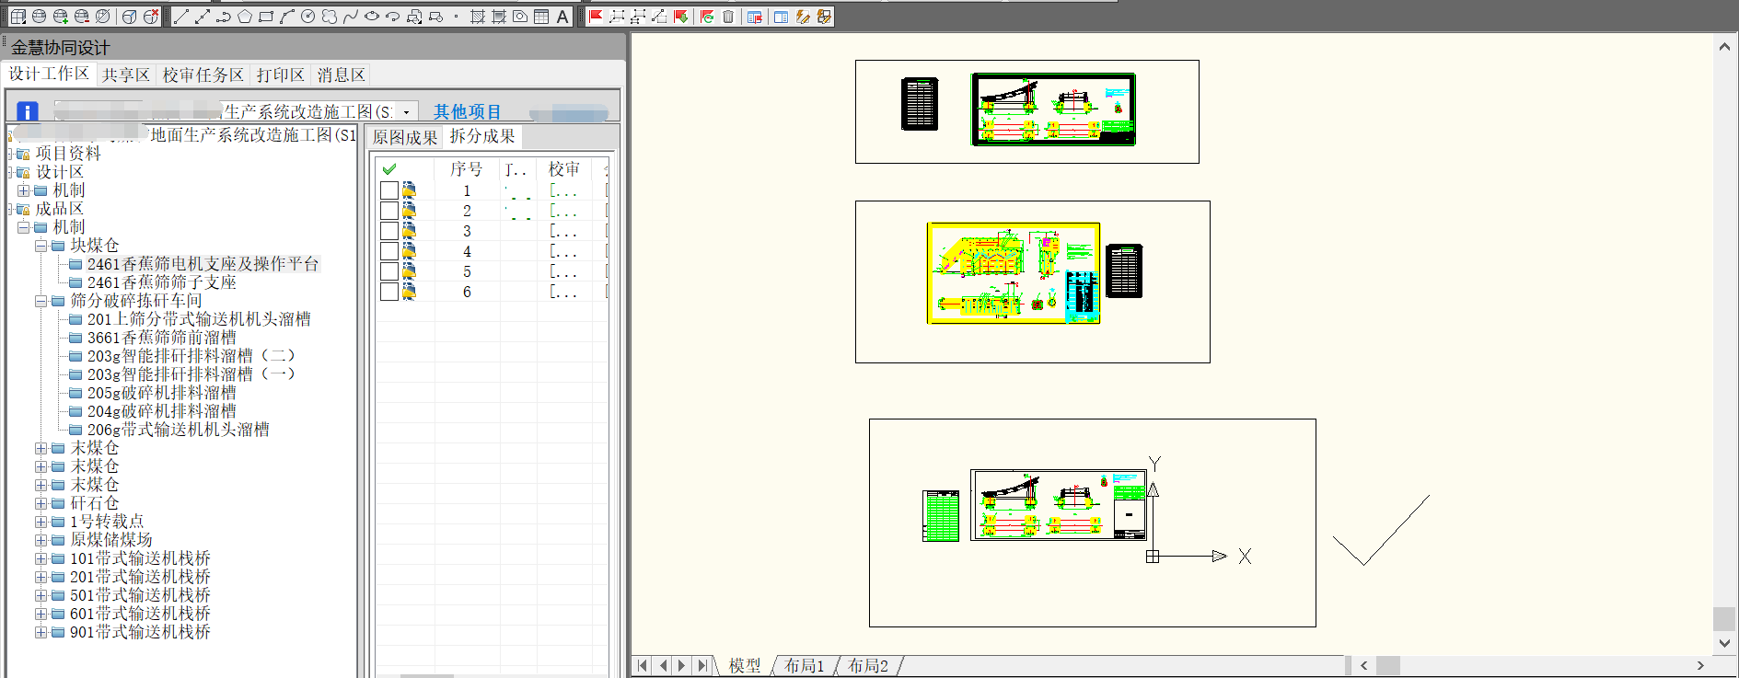The height and width of the screenshot is (678, 1739).
Task: Click the vertical scrollbar down arrow
Action: click(1724, 643)
